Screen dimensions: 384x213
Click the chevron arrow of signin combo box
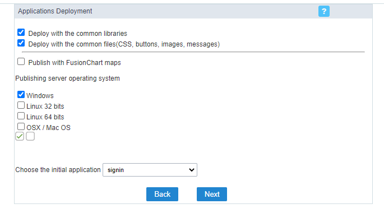tap(192, 170)
